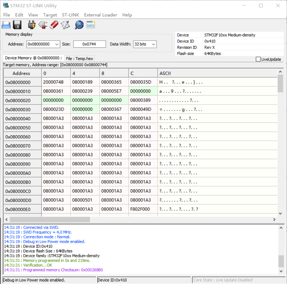The width and height of the screenshot is (287, 284).
Task: Open the Help menu
Action: coord(127,15)
